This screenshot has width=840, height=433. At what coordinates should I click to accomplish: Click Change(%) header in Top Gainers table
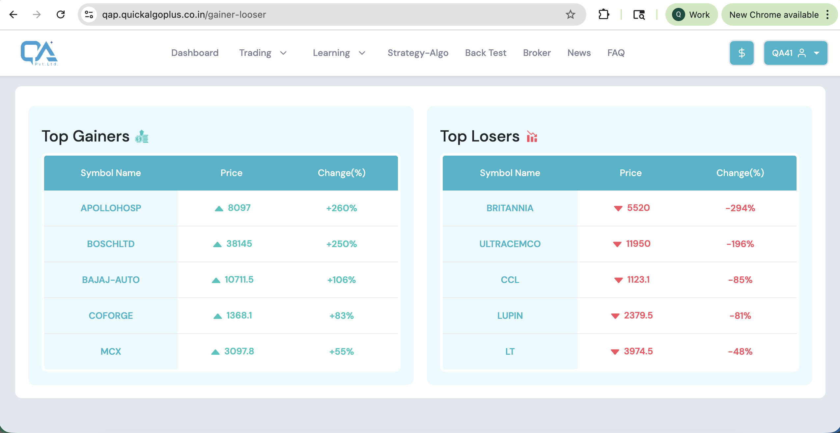point(342,173)
